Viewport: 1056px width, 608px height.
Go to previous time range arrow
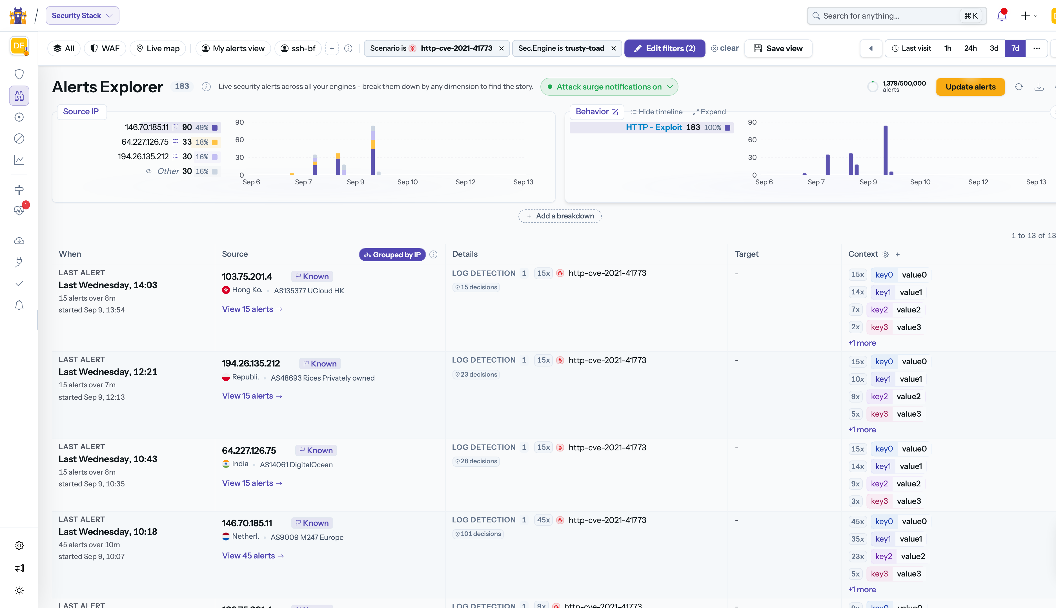871,48
